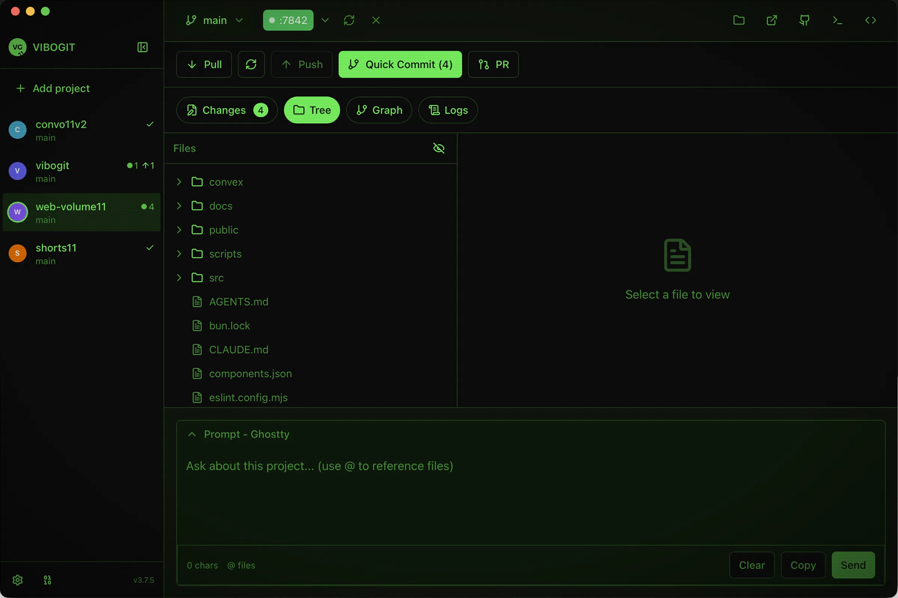This screenshot has height=598, width=898.
Task: Open project in external window icon
Action: tap(772, 20)
